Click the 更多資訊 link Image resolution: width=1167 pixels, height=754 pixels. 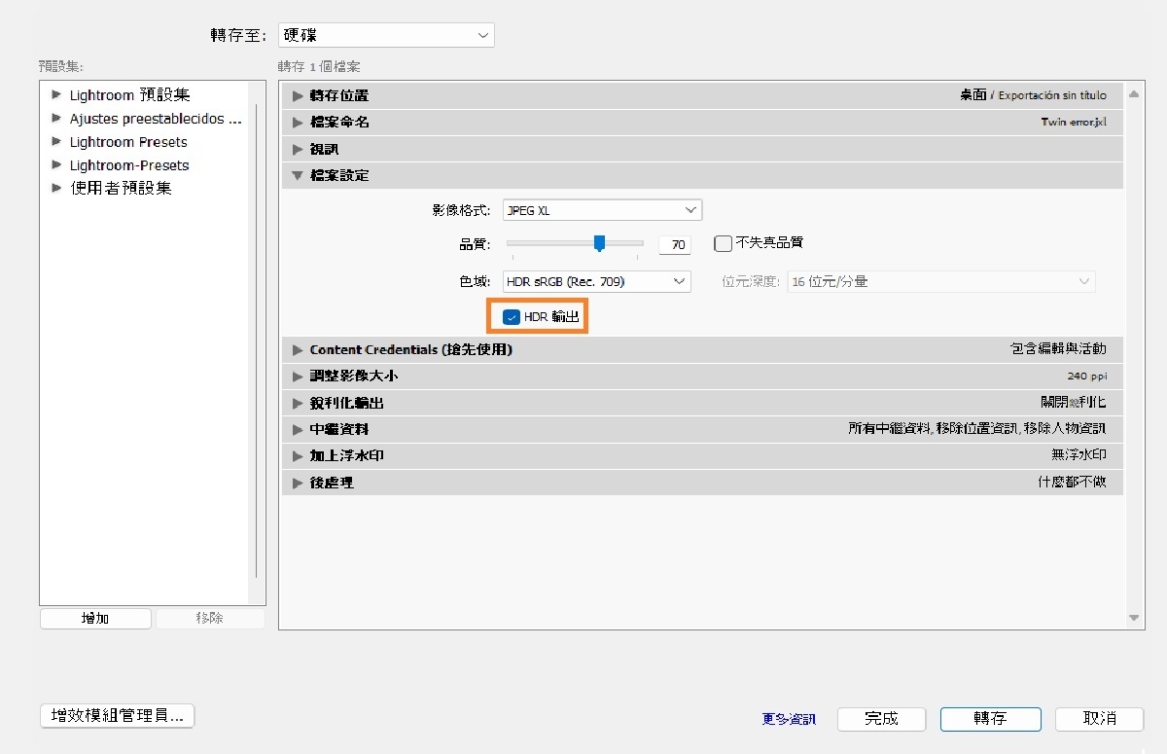point(788,719)
